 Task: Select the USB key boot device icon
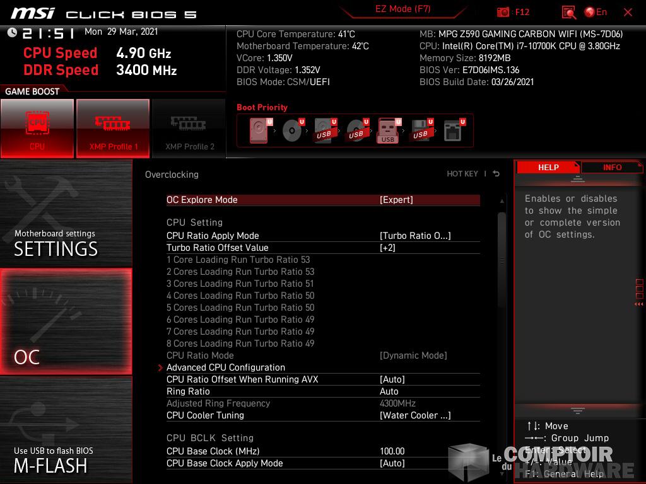(x=388, y=131)
